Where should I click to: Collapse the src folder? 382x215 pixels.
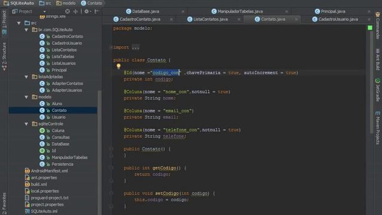point(19,23)
